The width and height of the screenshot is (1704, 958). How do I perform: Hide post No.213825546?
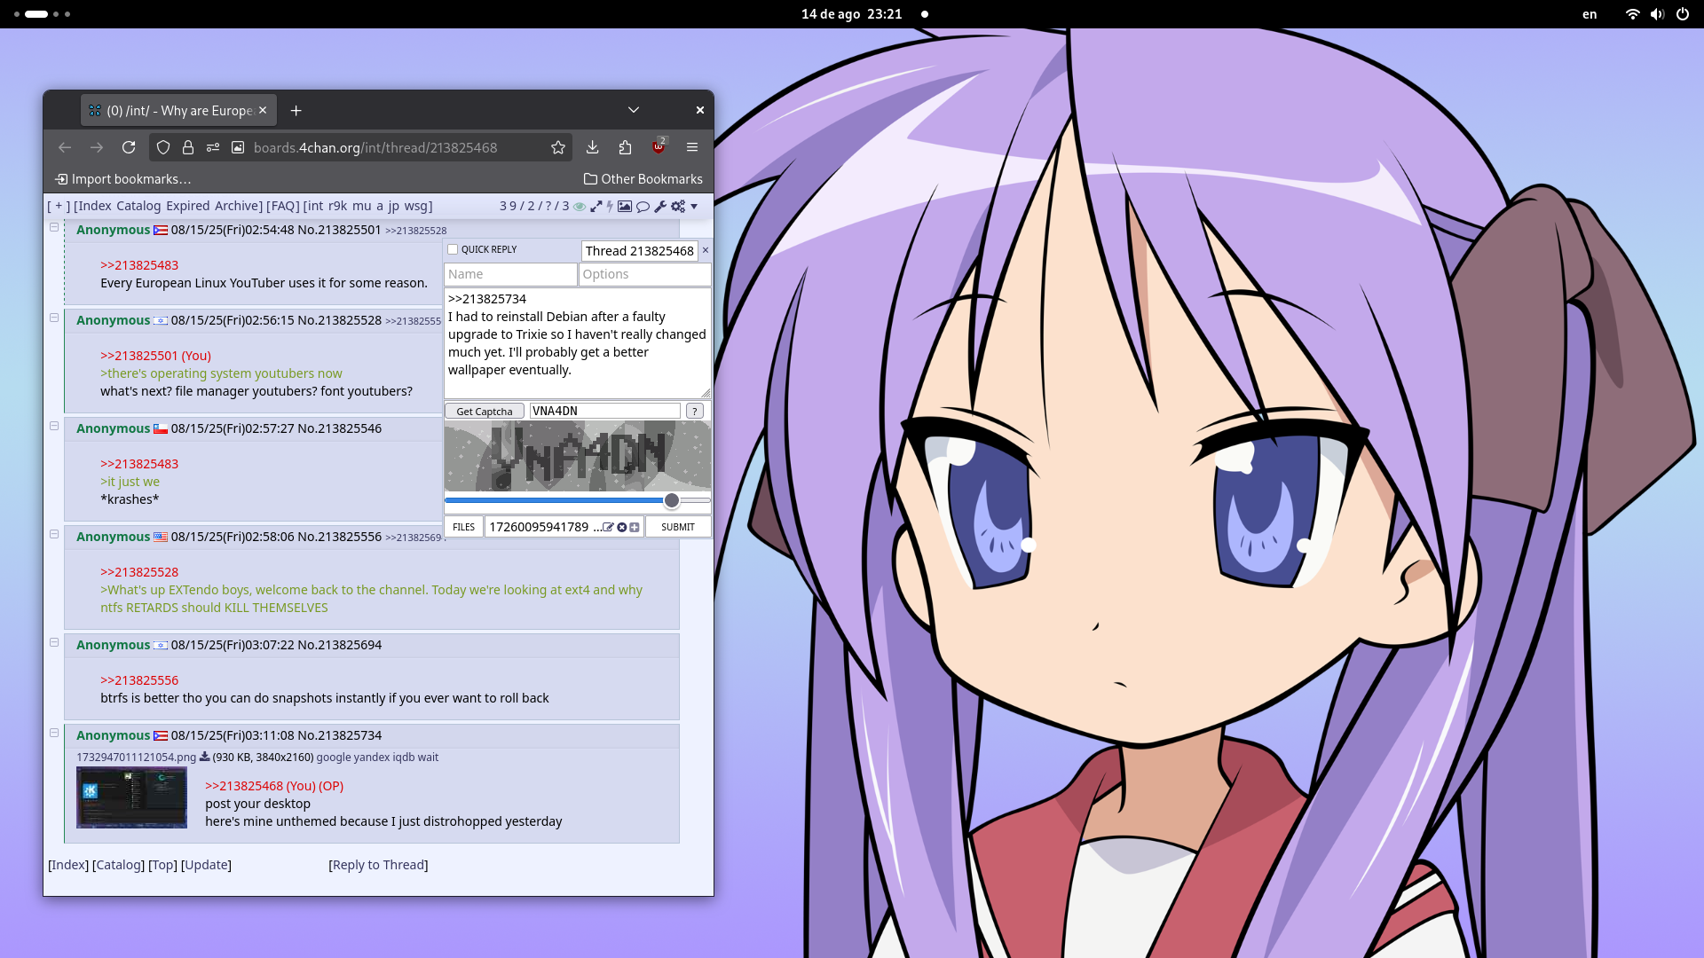pyautogui.click(x=54, y=427)
